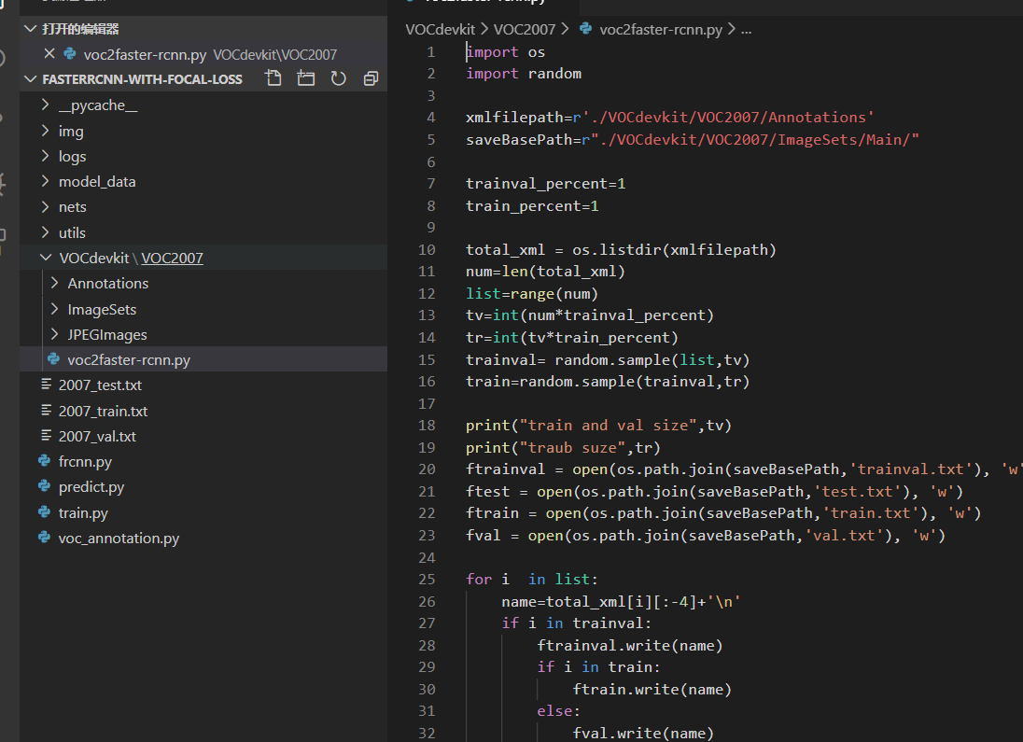This screenshot has width=1023, height=742.
Task: Collapse the open editors section chevron
Action: pyautogui.click(x=30, y=29)
